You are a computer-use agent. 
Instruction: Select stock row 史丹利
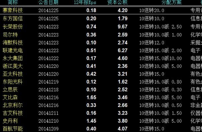[x=101, y=121]
